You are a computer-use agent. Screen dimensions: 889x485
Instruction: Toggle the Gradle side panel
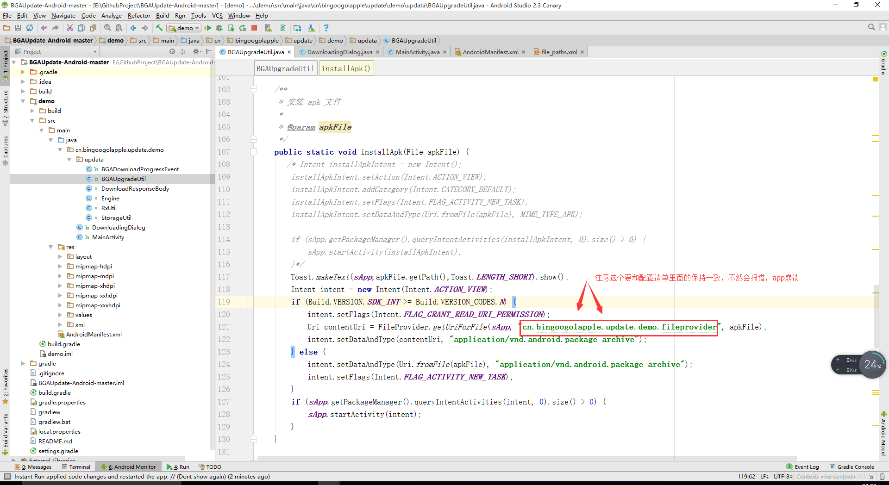(883, 62)
